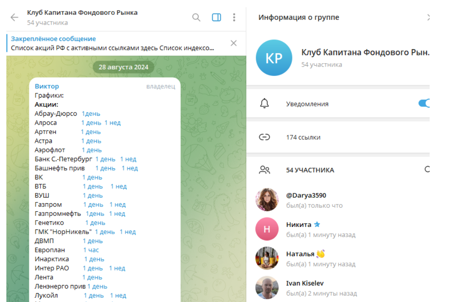
Task: Open member name Наталья
Action: [300, 254]
